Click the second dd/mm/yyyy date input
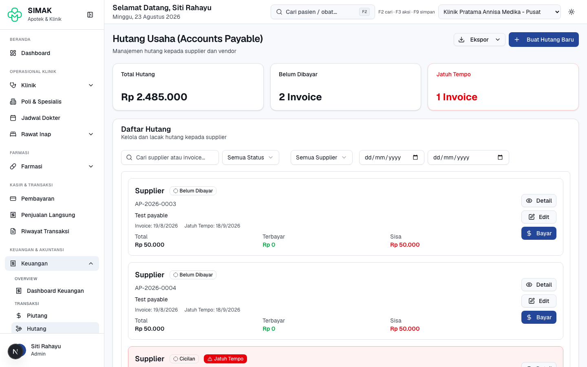587x367 pixels. (x=468, y=157)
